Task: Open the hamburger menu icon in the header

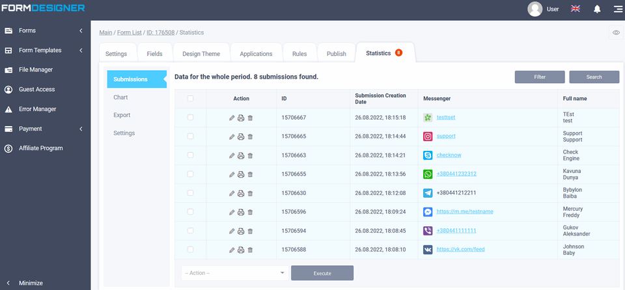Action: (x=617, y=9)
